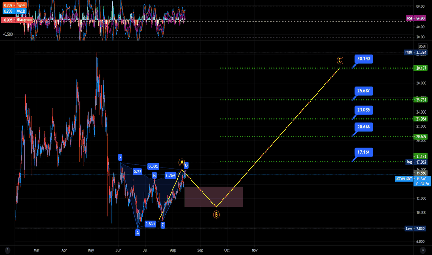Click the ATOMUSDT 15.340 price tag
Viewport: 432px width, 255px height.
click(x=413, y=181)
